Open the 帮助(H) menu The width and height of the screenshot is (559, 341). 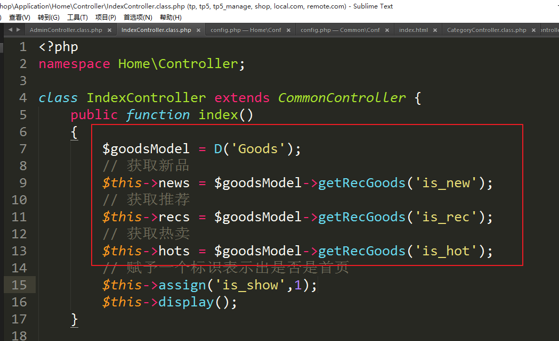171,18
